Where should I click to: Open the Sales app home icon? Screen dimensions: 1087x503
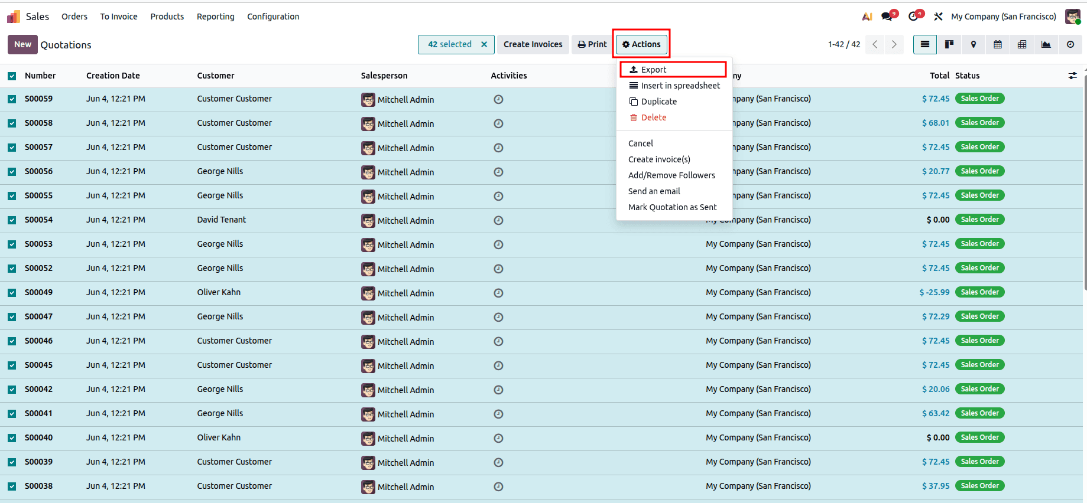point(14,17)
